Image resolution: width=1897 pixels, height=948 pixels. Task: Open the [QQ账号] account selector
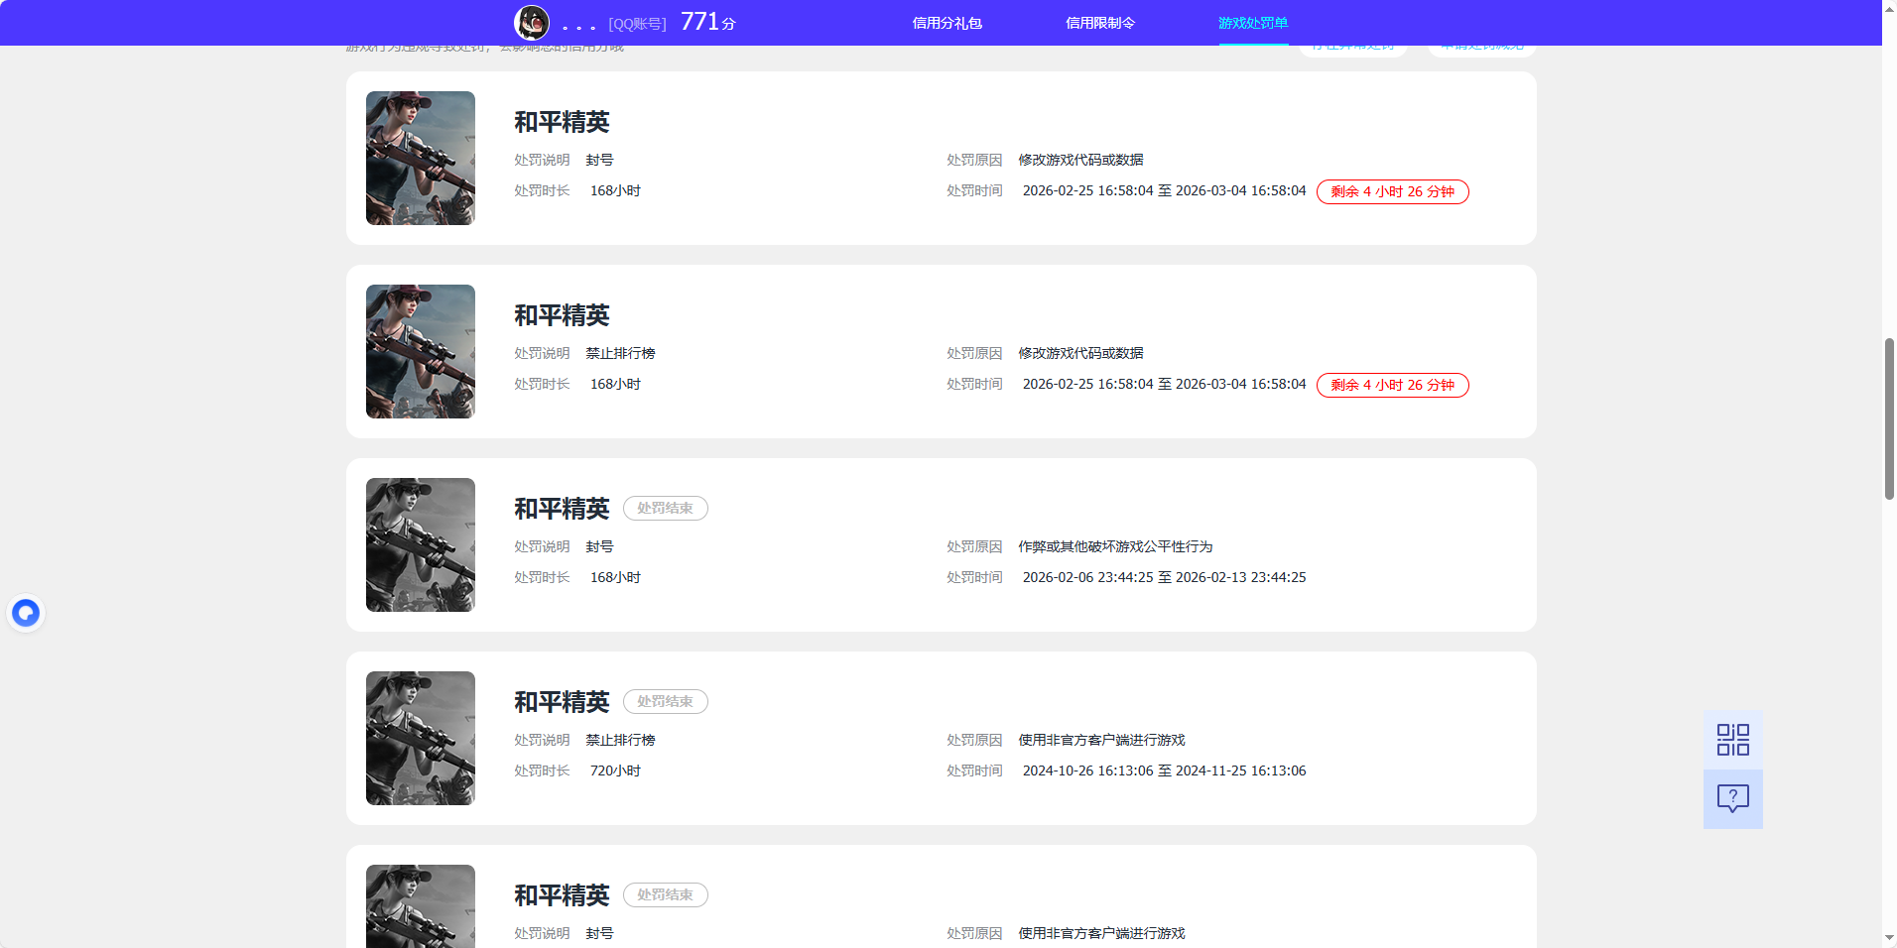(x=637, y=23)
